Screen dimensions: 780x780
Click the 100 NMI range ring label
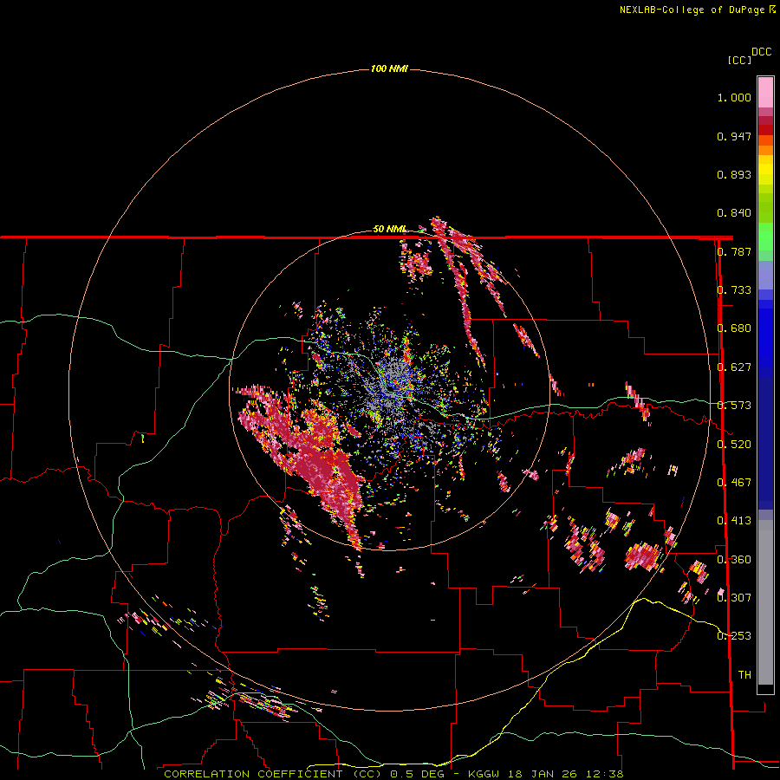(389, 68)
